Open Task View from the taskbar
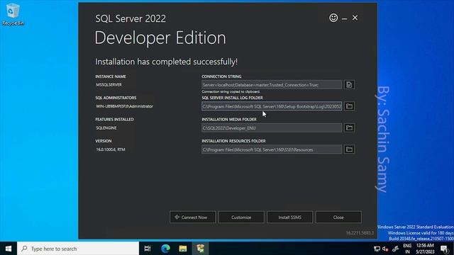Viewport: 454px width, 255px height. [x=148, y=249]
